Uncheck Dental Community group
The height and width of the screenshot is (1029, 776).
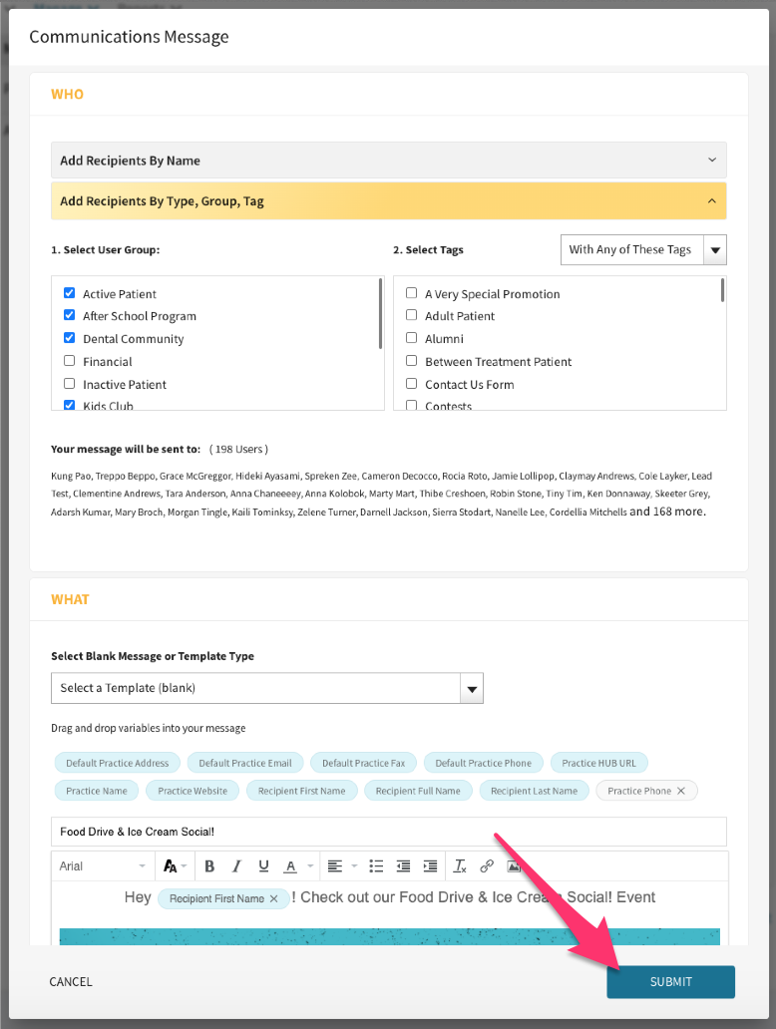click(x=69, y=338)
